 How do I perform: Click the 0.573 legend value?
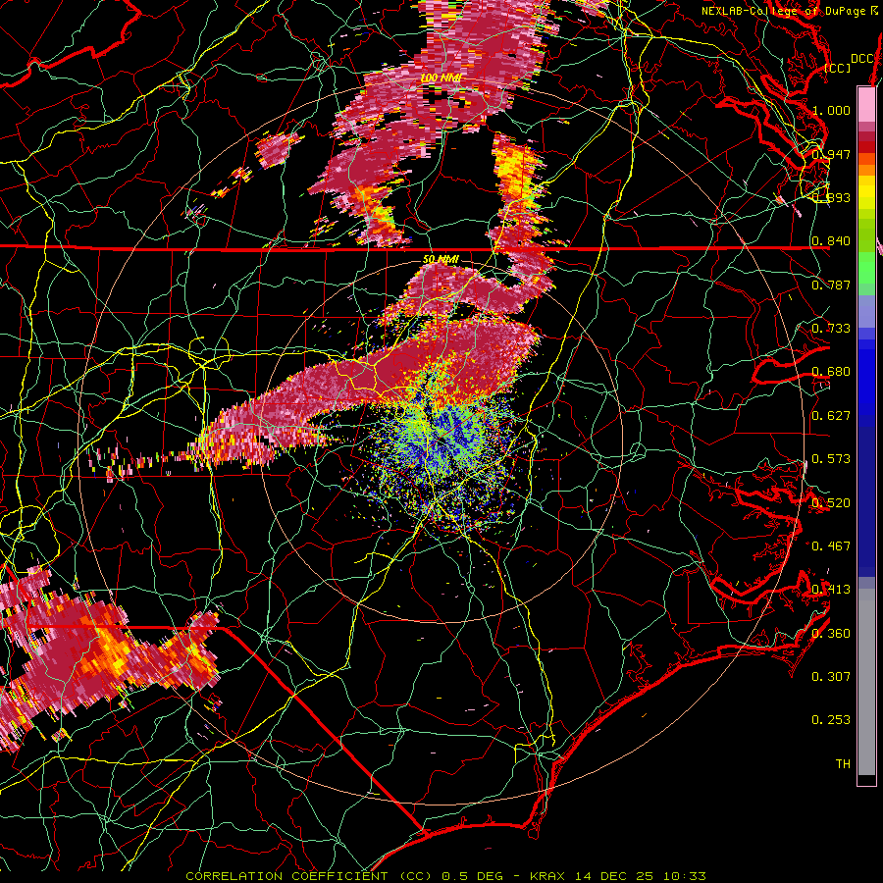tap(831, 458)
